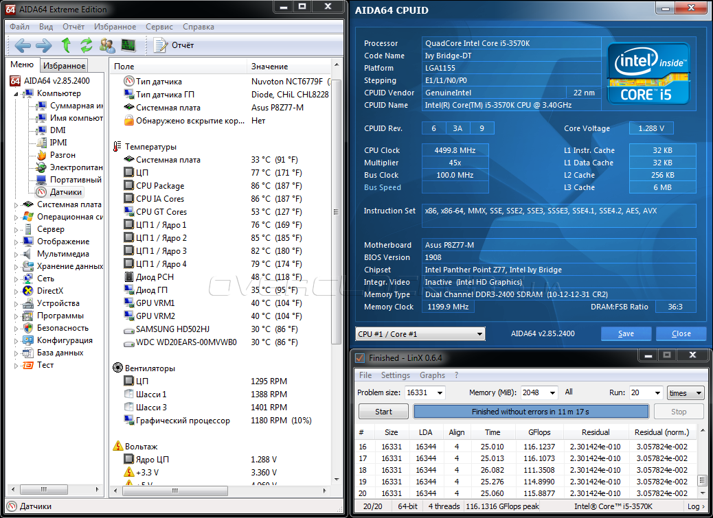Click the Save button in CPUID window
The width and height of the screenshot is (713, 518).
626,334
